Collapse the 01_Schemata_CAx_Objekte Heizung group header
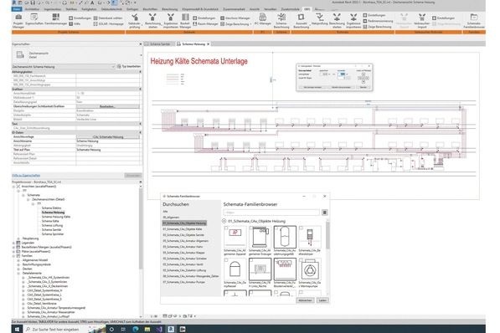This screenshot has width=500, height=333. pos(224,221)
